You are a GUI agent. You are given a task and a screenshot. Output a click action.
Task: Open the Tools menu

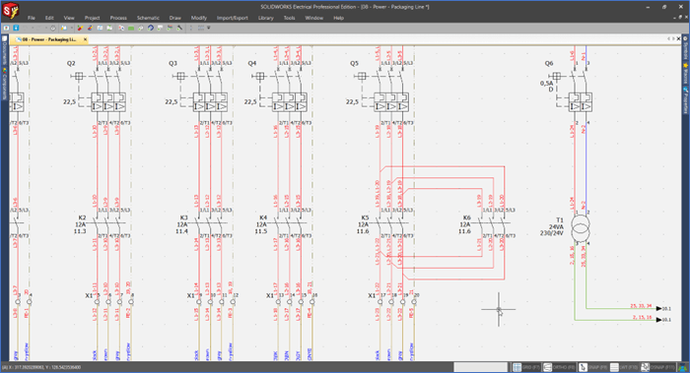(289, 18)
